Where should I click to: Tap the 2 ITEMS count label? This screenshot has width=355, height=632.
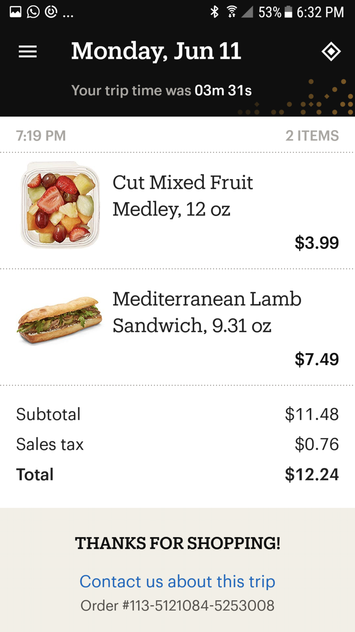[x=312, y=135]
